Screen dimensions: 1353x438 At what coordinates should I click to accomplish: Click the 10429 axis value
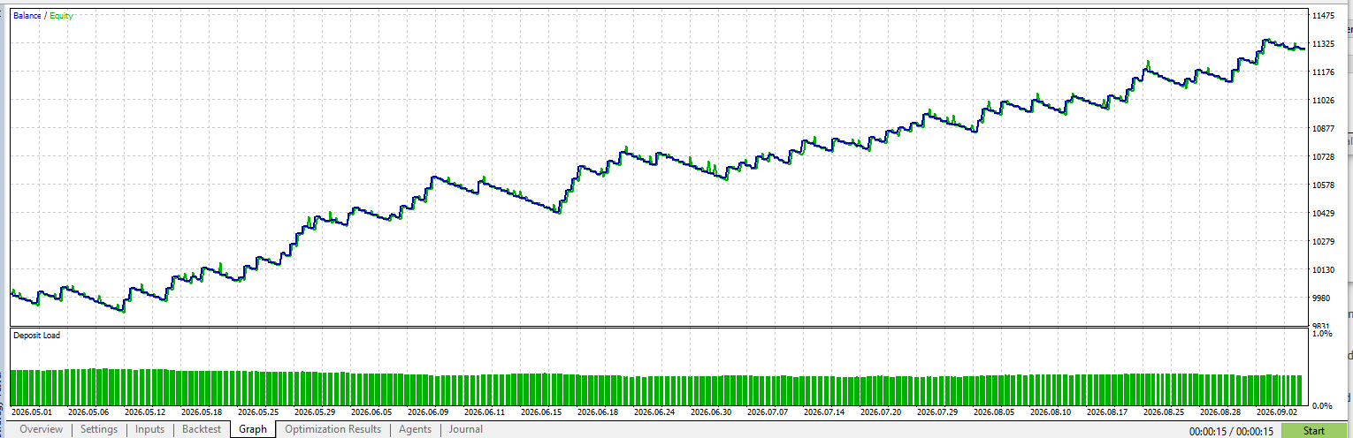pos(1323,213)
